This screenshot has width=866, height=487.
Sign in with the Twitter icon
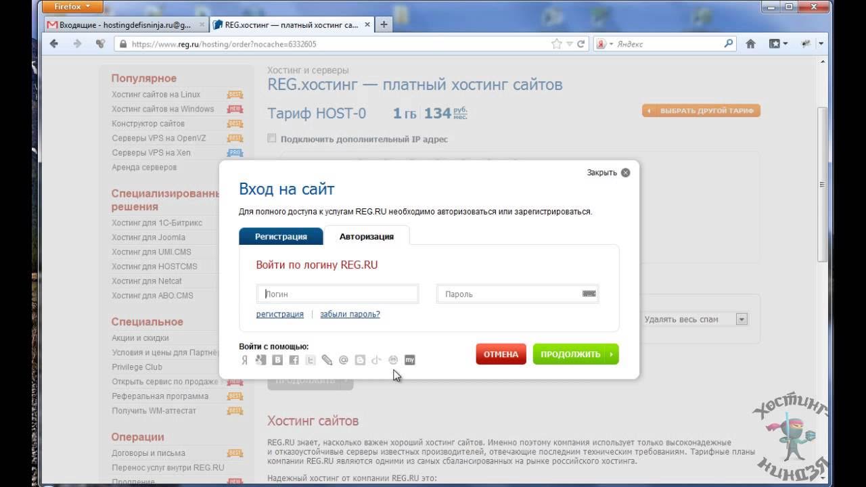coord(311,360)
